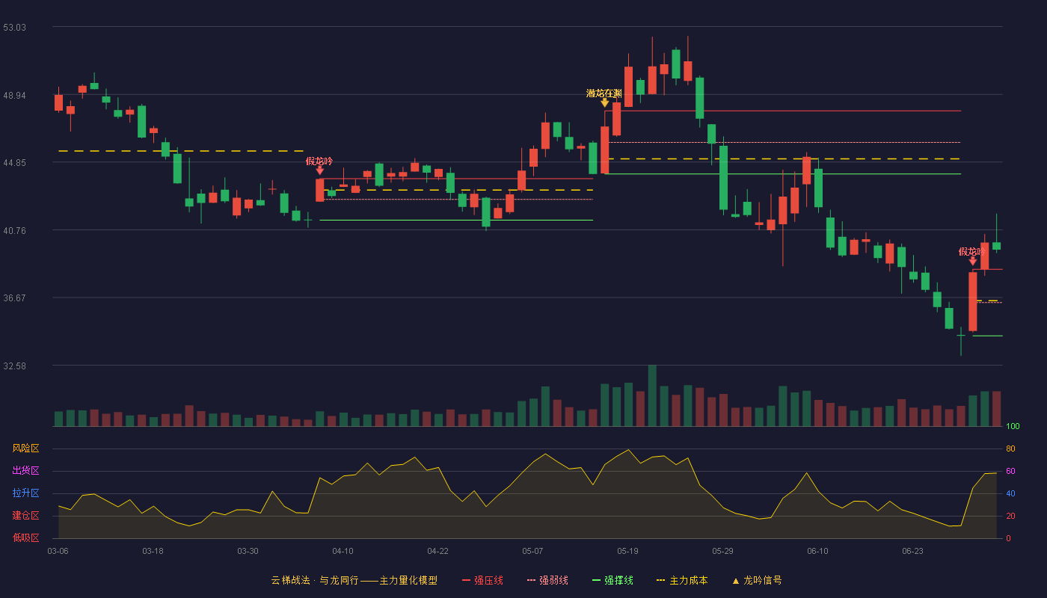
Task: Click the 80 indicator scale label
Action: click(x=1010, y=449)
